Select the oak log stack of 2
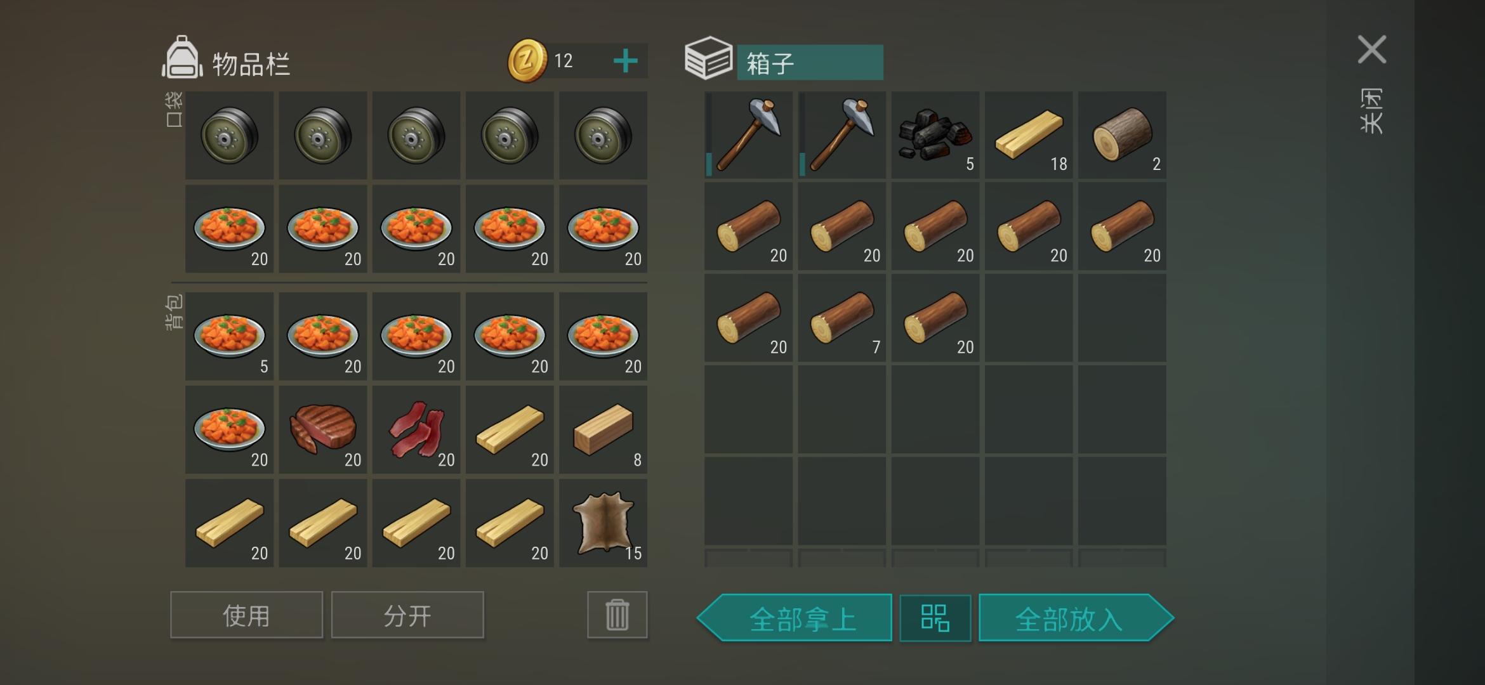 pyautogui.click(x=1122, y=134)
